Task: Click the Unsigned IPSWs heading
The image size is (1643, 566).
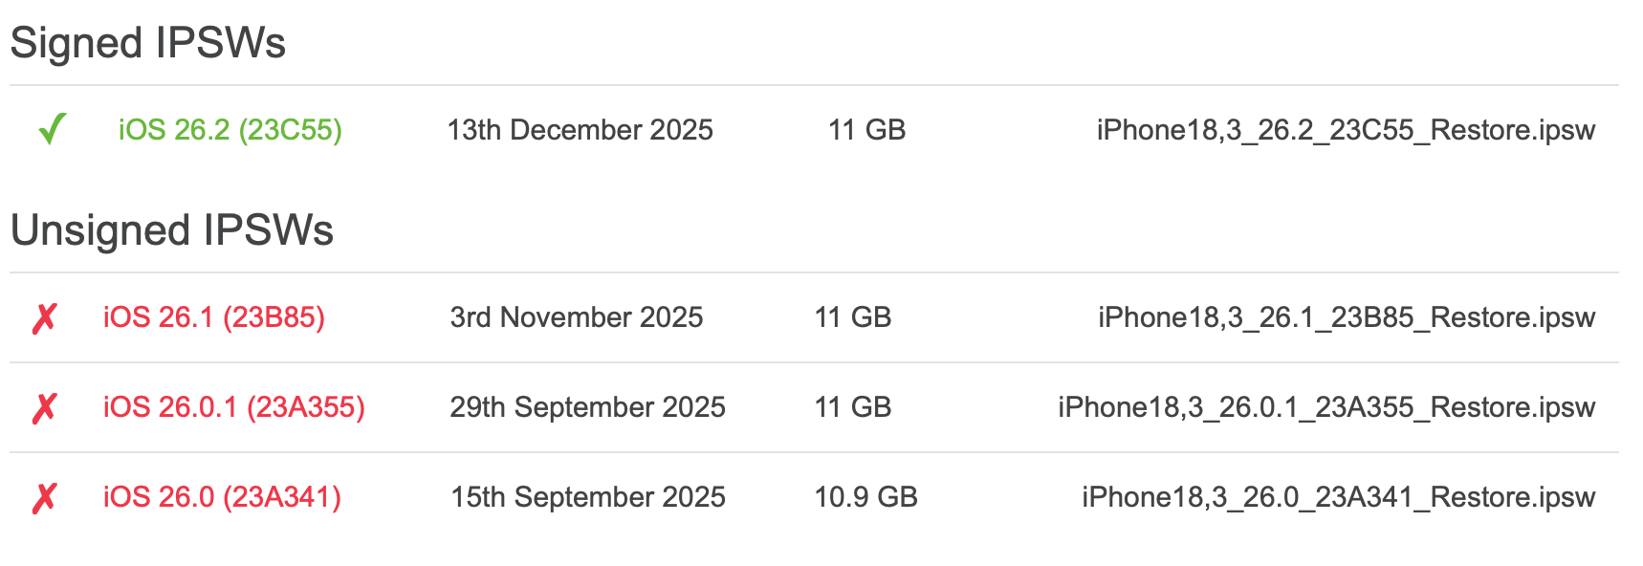Action: click(172, 230)
